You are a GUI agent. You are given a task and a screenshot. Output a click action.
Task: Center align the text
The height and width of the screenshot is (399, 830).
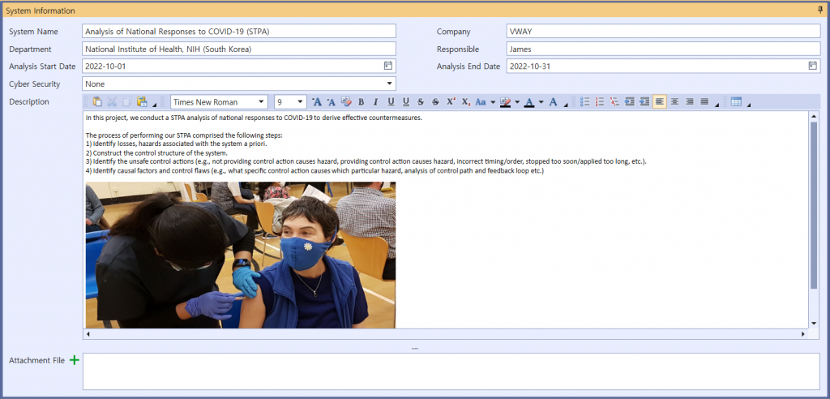674,101
